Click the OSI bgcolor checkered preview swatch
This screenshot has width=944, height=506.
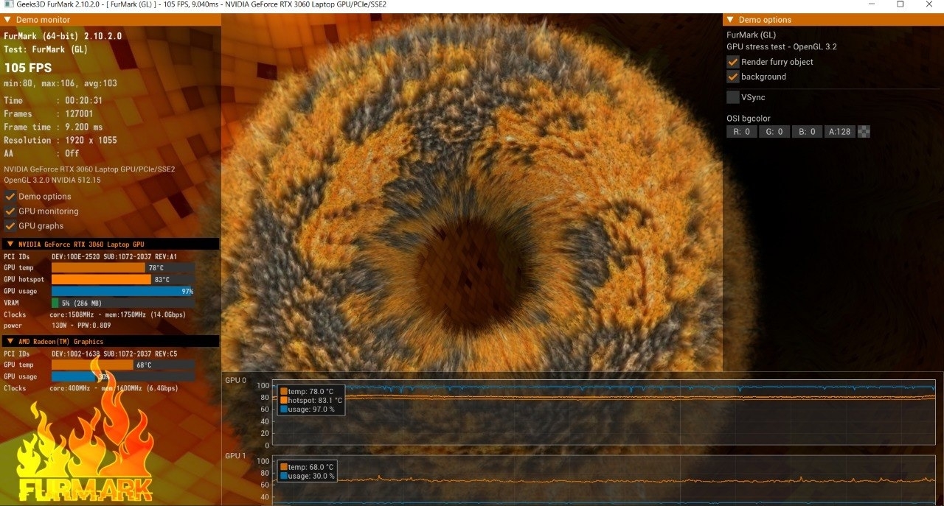pos(864,132)
